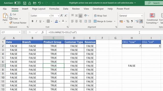This screenshot has width=163, height=91.
Task: Click the Align Right icon
Action: click(x=80, y=21)
